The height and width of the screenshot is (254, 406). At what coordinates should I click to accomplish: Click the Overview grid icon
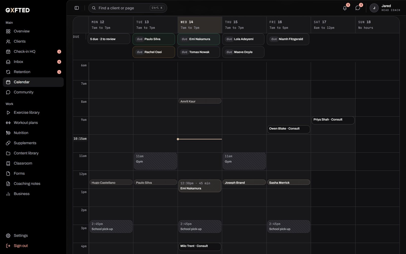pyautogui.click(x=8, y=31)
